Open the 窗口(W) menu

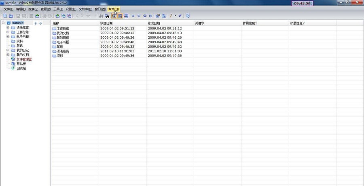click(x=100, y=9)
